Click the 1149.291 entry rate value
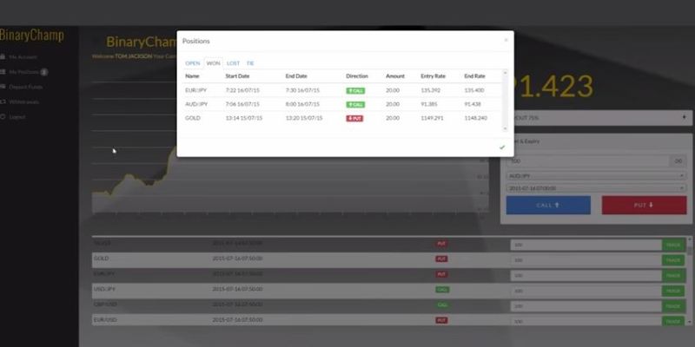Viewport: 695px width, 347px height. pos(432,118)
